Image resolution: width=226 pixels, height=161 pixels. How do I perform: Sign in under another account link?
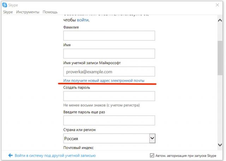point(55,155)
